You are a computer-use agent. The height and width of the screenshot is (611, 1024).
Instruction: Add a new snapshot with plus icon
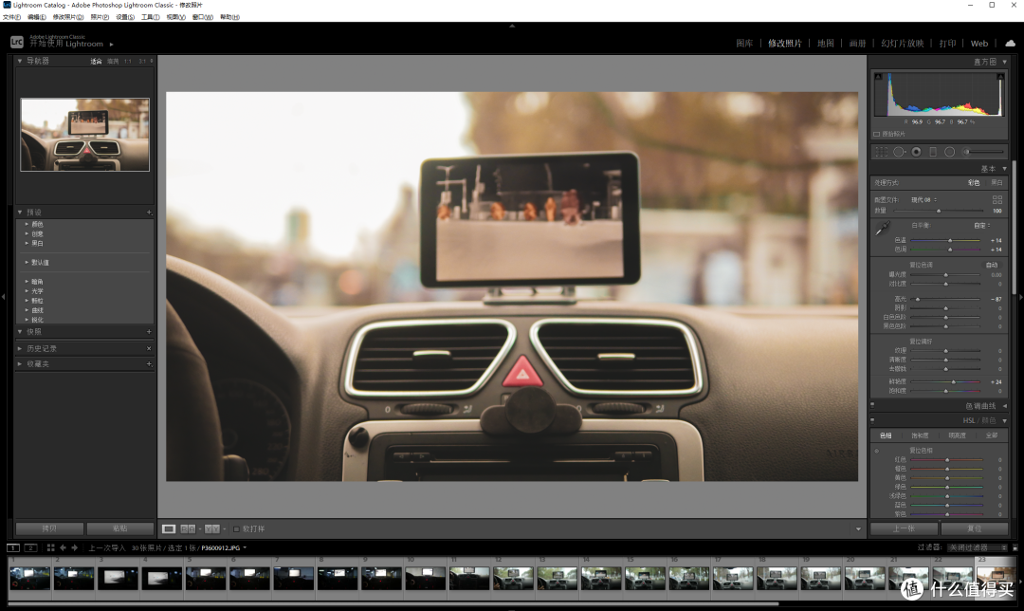(x=149, y=332)
